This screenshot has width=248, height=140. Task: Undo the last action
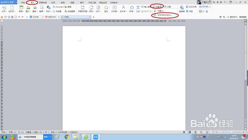(19, 17)
